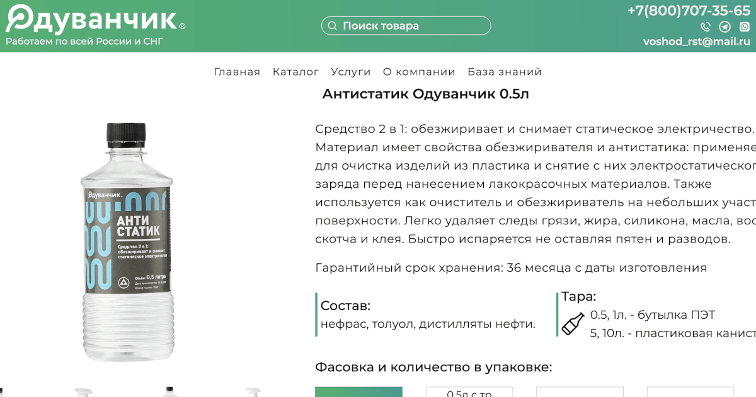This screenshot has width=756, height=397.
Task: Click the Одуванчик logo in the header
Action: (x=96, y=18)
